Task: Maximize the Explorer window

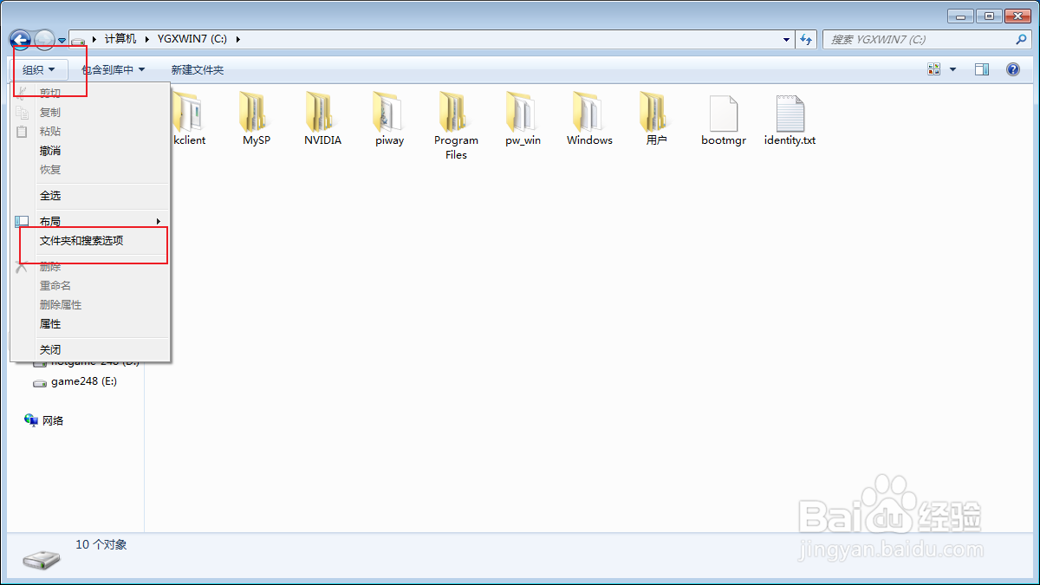Action: coord(990,16)
